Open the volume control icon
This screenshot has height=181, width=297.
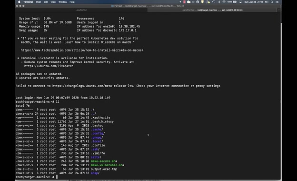[267, 2]
